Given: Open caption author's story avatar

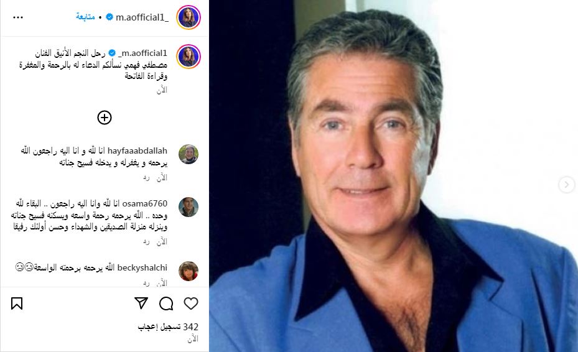Looking at the screenshot, I should [x=189, y=57].
